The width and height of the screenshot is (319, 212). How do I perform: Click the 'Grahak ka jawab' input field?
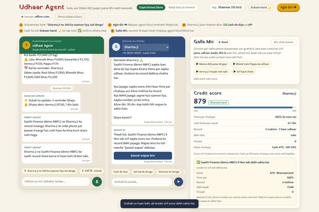[142, 182]
